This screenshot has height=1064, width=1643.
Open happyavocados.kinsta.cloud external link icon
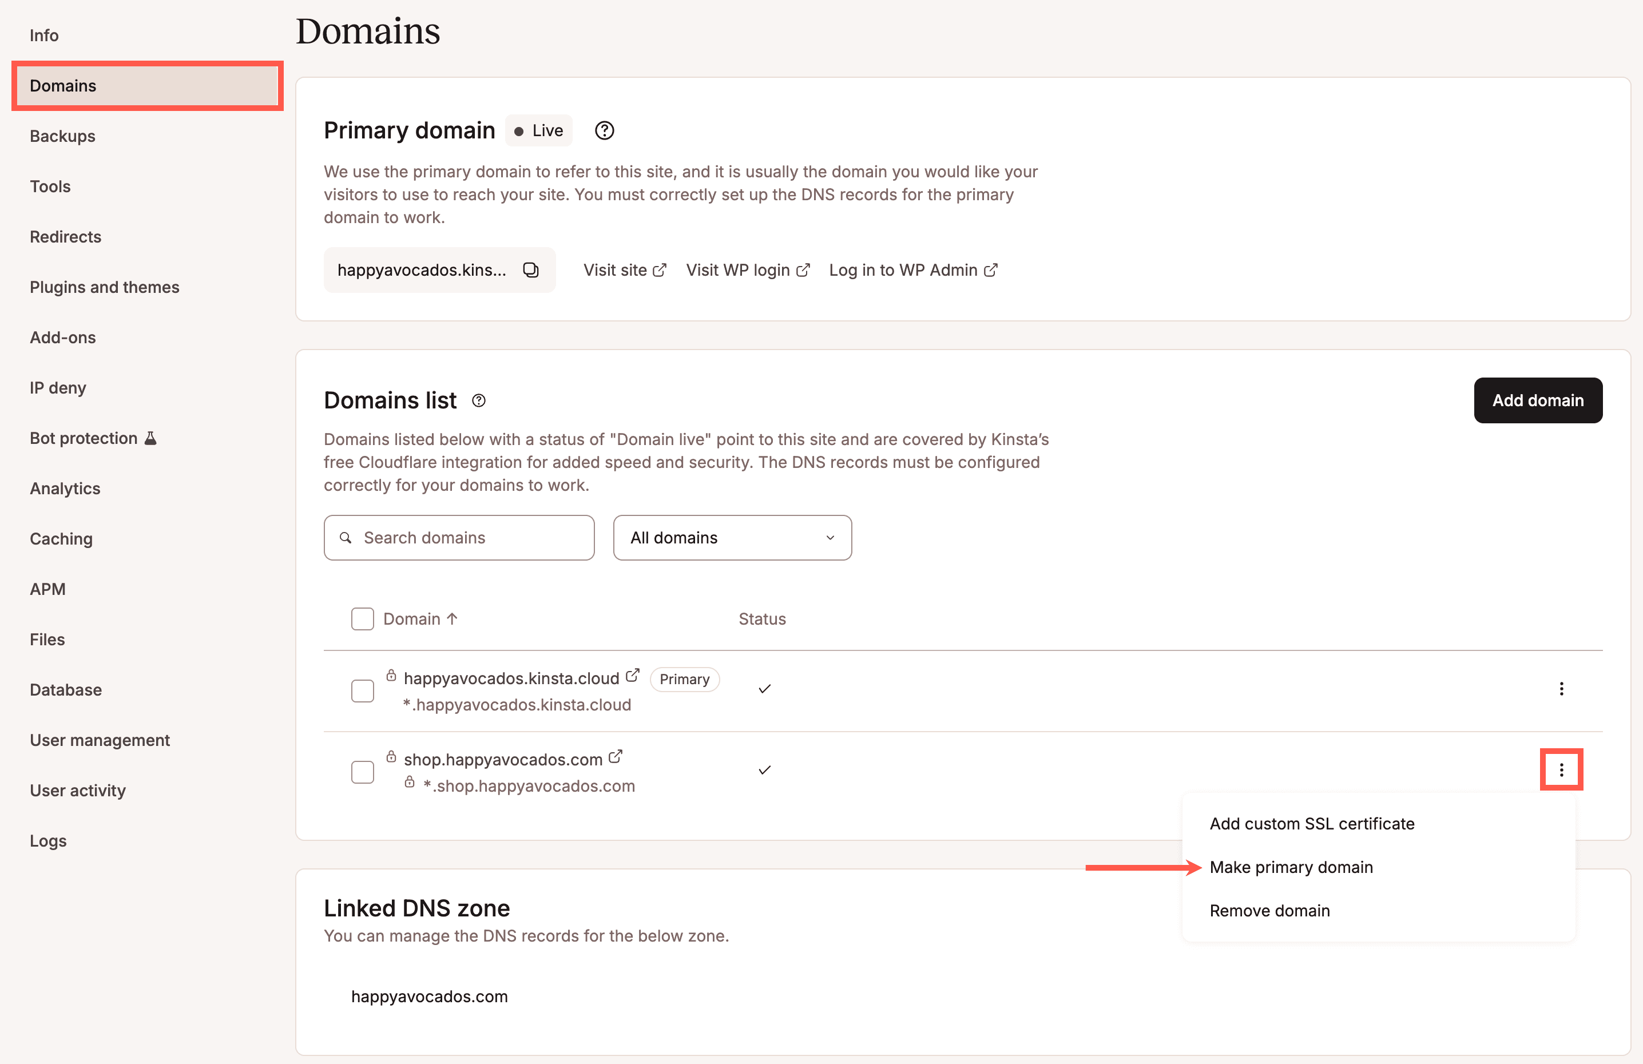[632, 675]
